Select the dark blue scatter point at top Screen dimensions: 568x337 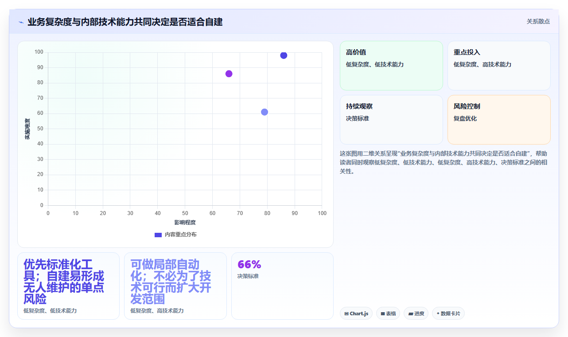[x=284, y=55]
